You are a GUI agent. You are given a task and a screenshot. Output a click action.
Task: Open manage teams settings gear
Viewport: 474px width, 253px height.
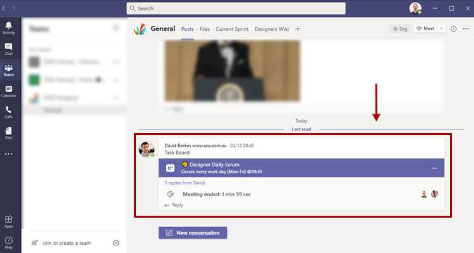(116, 243)
